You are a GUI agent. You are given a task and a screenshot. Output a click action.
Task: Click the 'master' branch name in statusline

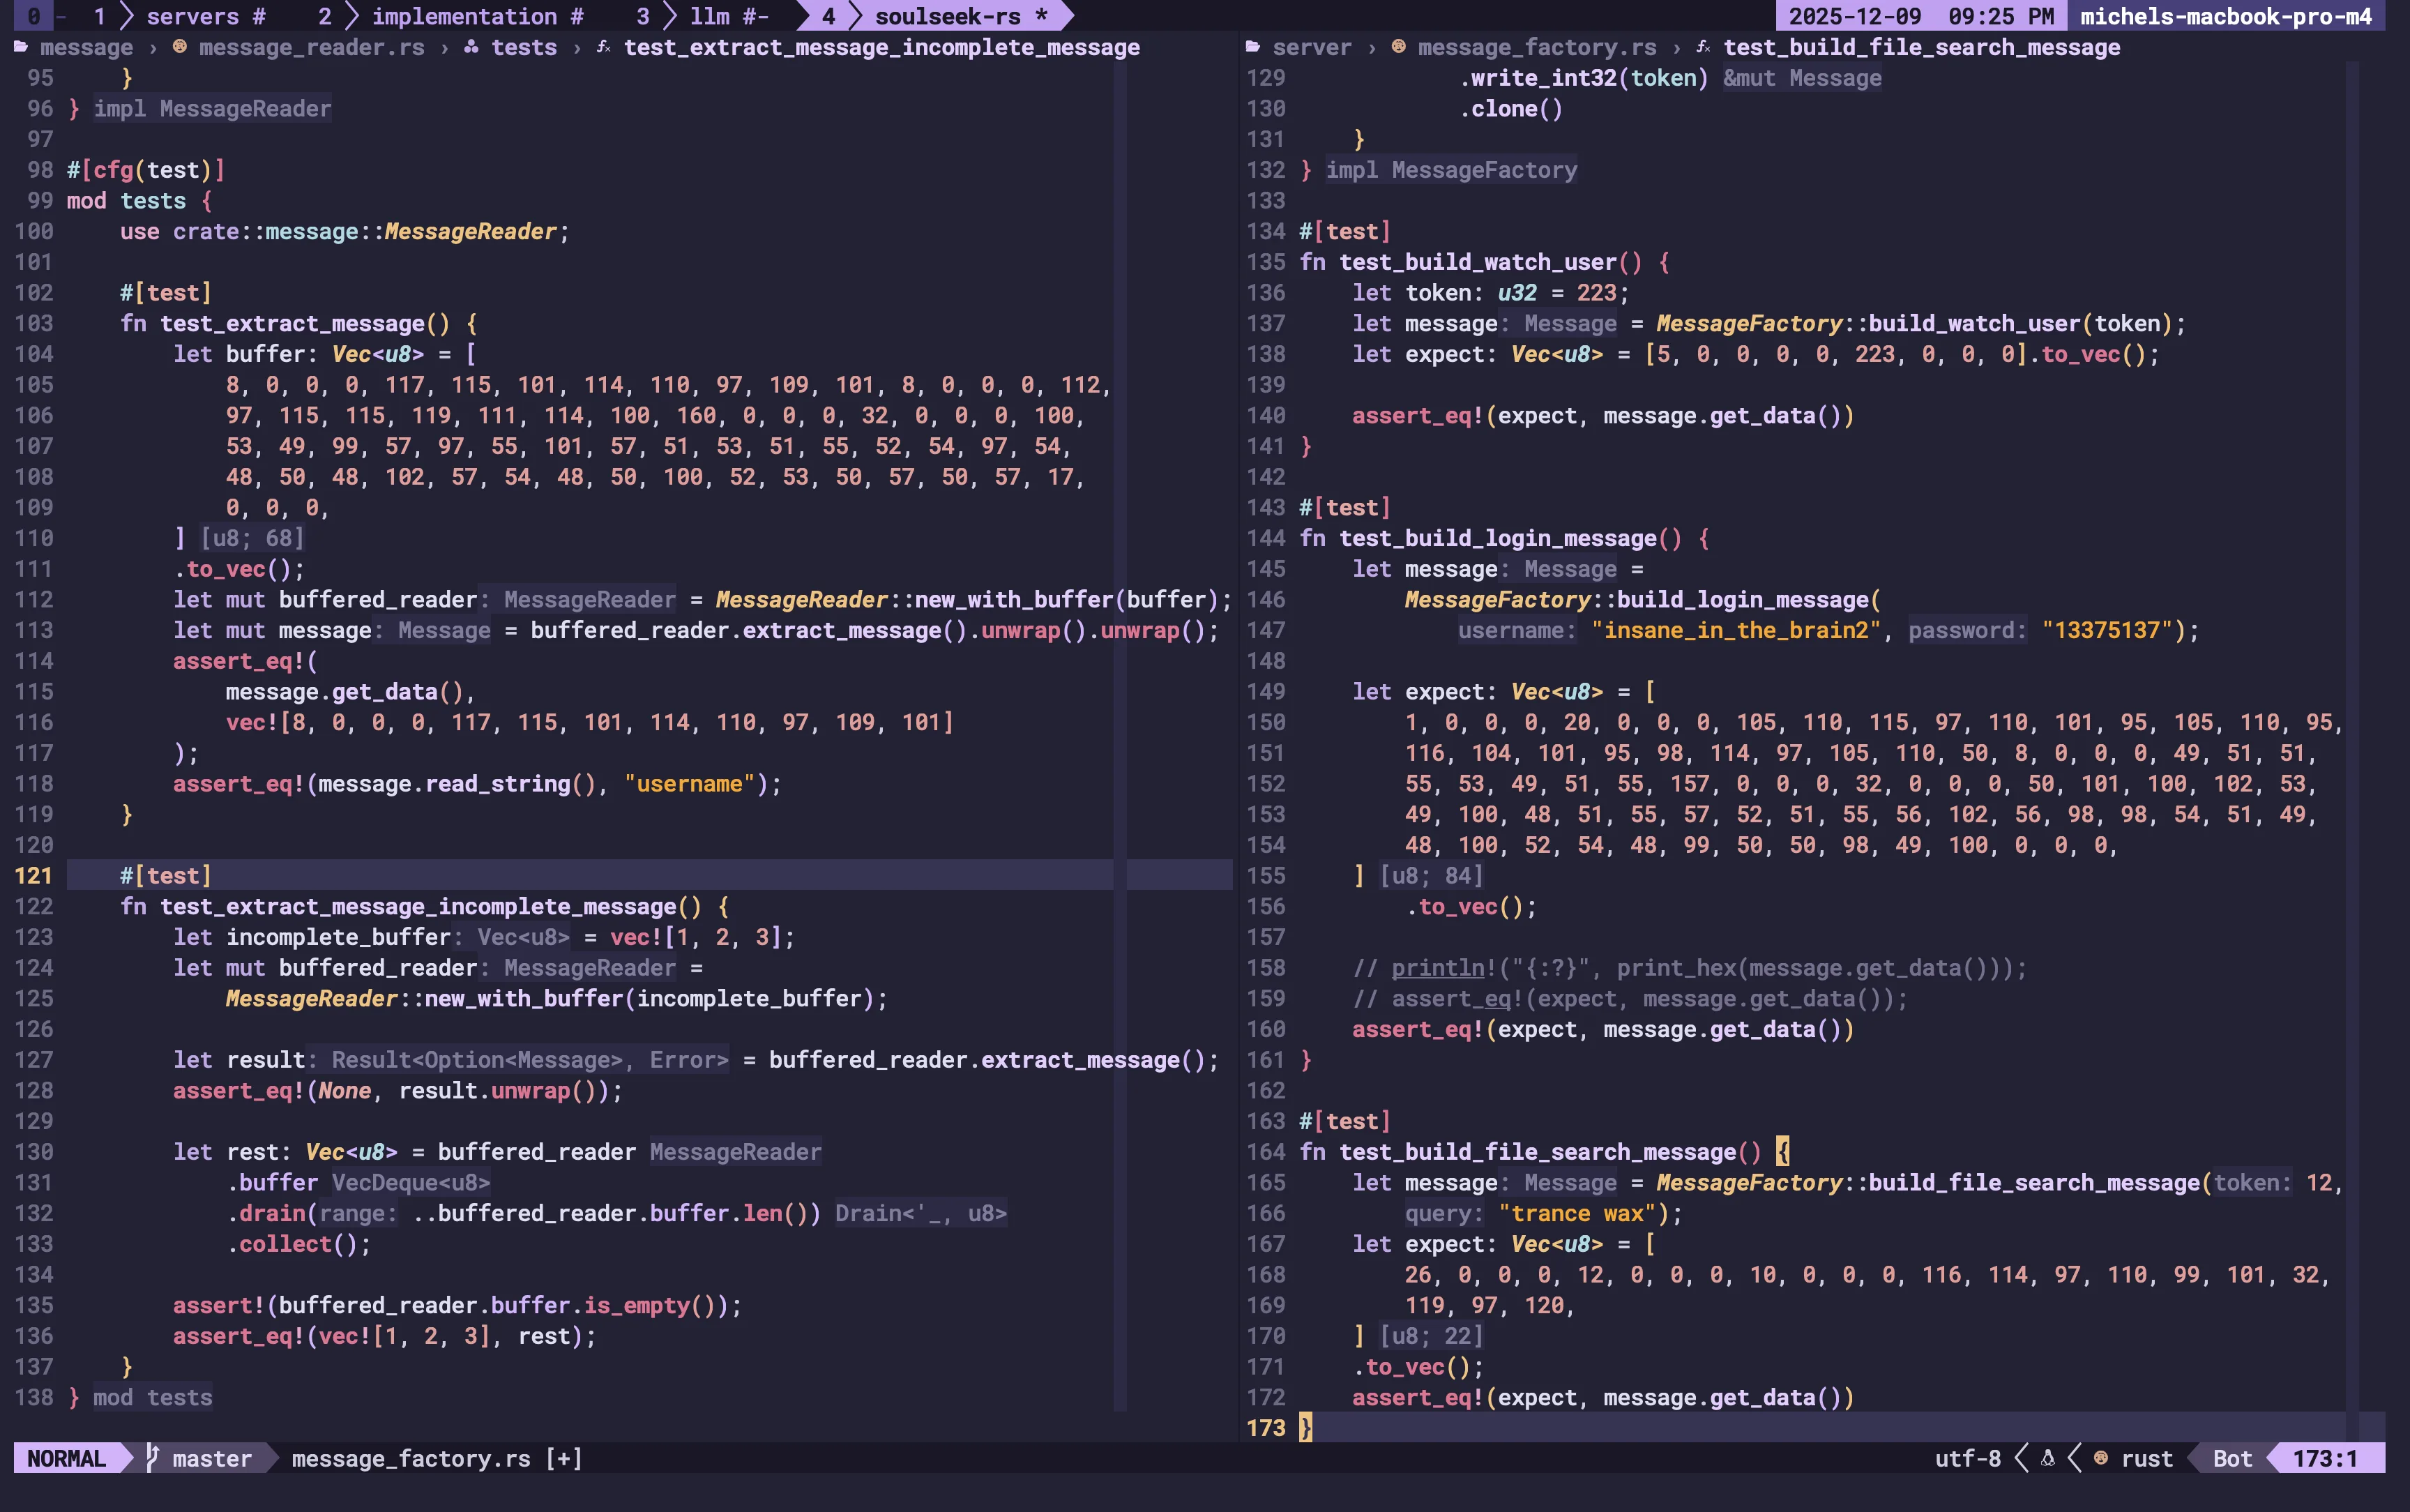pyautogui.click(x=212, y=1458)
